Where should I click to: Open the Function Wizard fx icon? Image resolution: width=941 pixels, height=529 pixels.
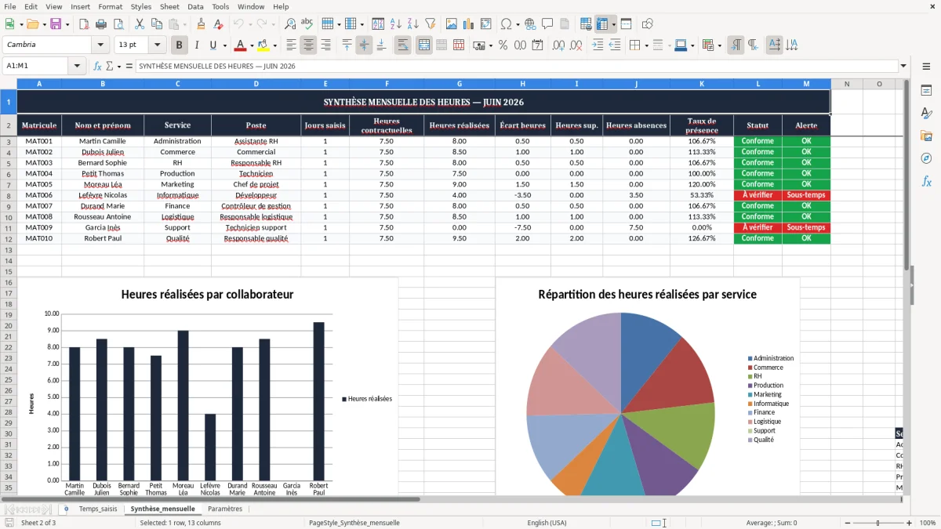98,66
